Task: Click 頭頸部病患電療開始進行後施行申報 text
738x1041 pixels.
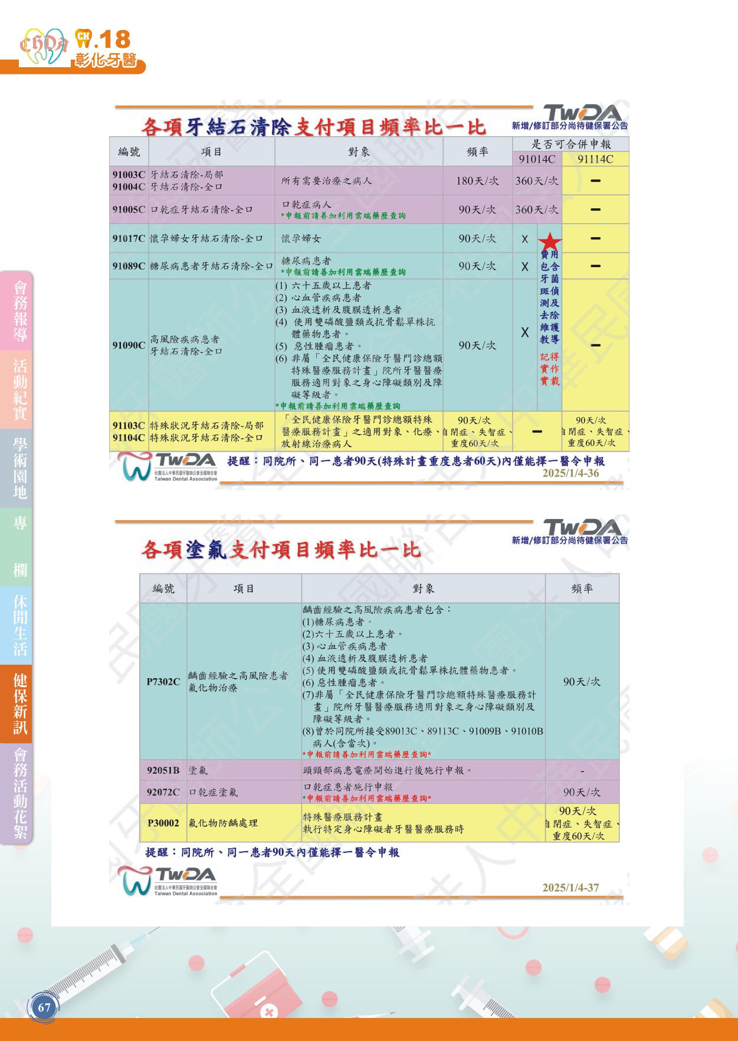Action: (x=388, y=770)
